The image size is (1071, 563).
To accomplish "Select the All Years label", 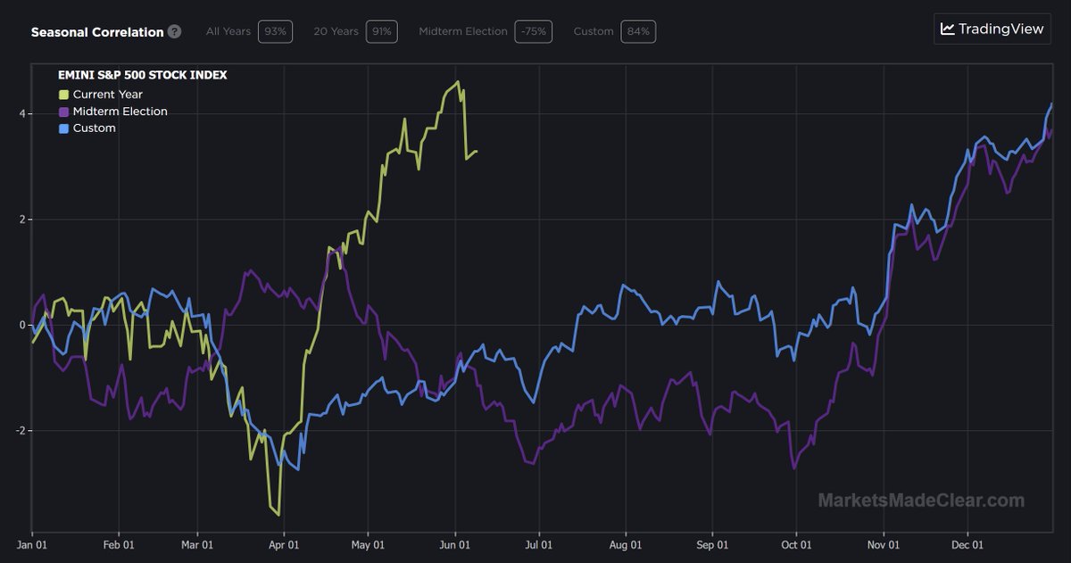I will [228, 31].
